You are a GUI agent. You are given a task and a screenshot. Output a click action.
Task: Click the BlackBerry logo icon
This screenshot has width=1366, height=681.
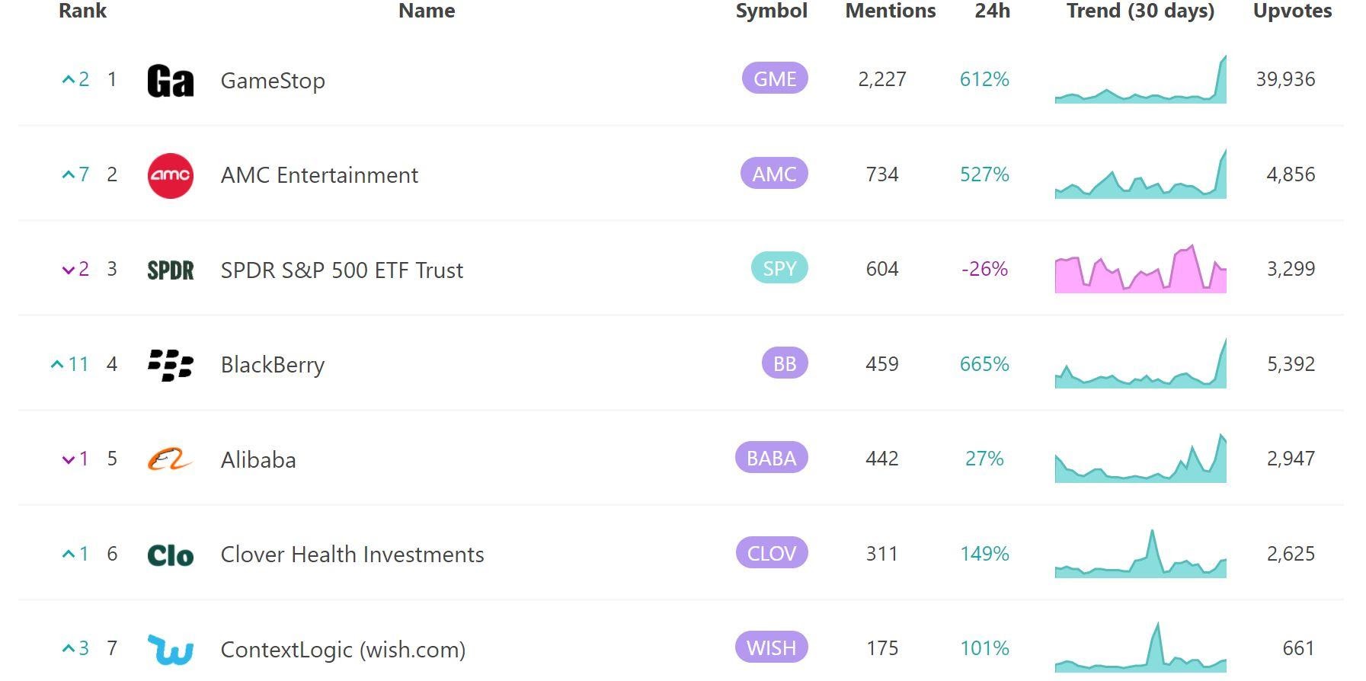pyautogui.click(x=170, y=365)
